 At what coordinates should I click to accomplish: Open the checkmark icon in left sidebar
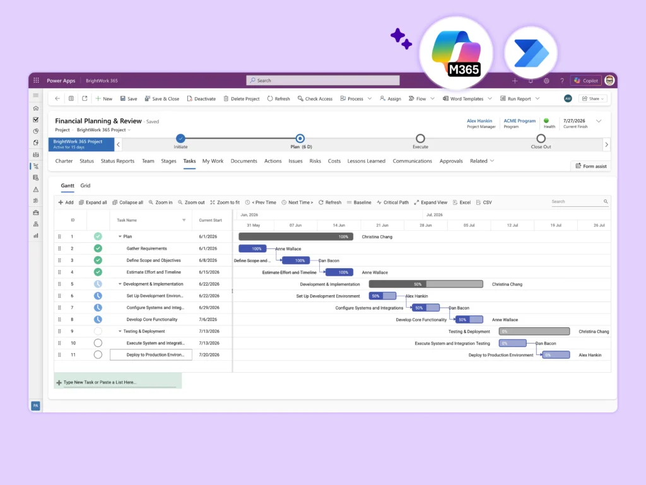36,120
